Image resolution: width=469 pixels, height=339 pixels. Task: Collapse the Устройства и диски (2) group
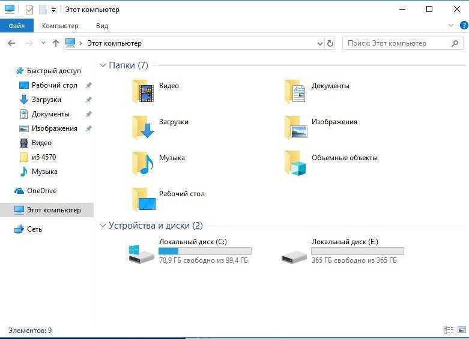point(103,226)
